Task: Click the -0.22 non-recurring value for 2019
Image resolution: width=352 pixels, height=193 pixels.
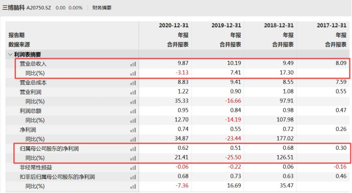Action: click(x=234, y=167)
